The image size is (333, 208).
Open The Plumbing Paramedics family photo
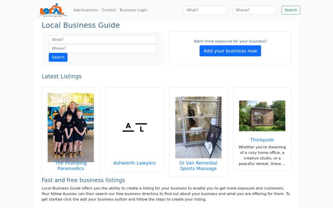tap(71, 128)
